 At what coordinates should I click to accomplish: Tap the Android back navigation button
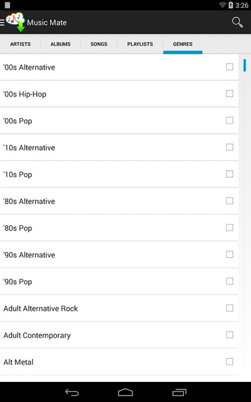point(72,392)
